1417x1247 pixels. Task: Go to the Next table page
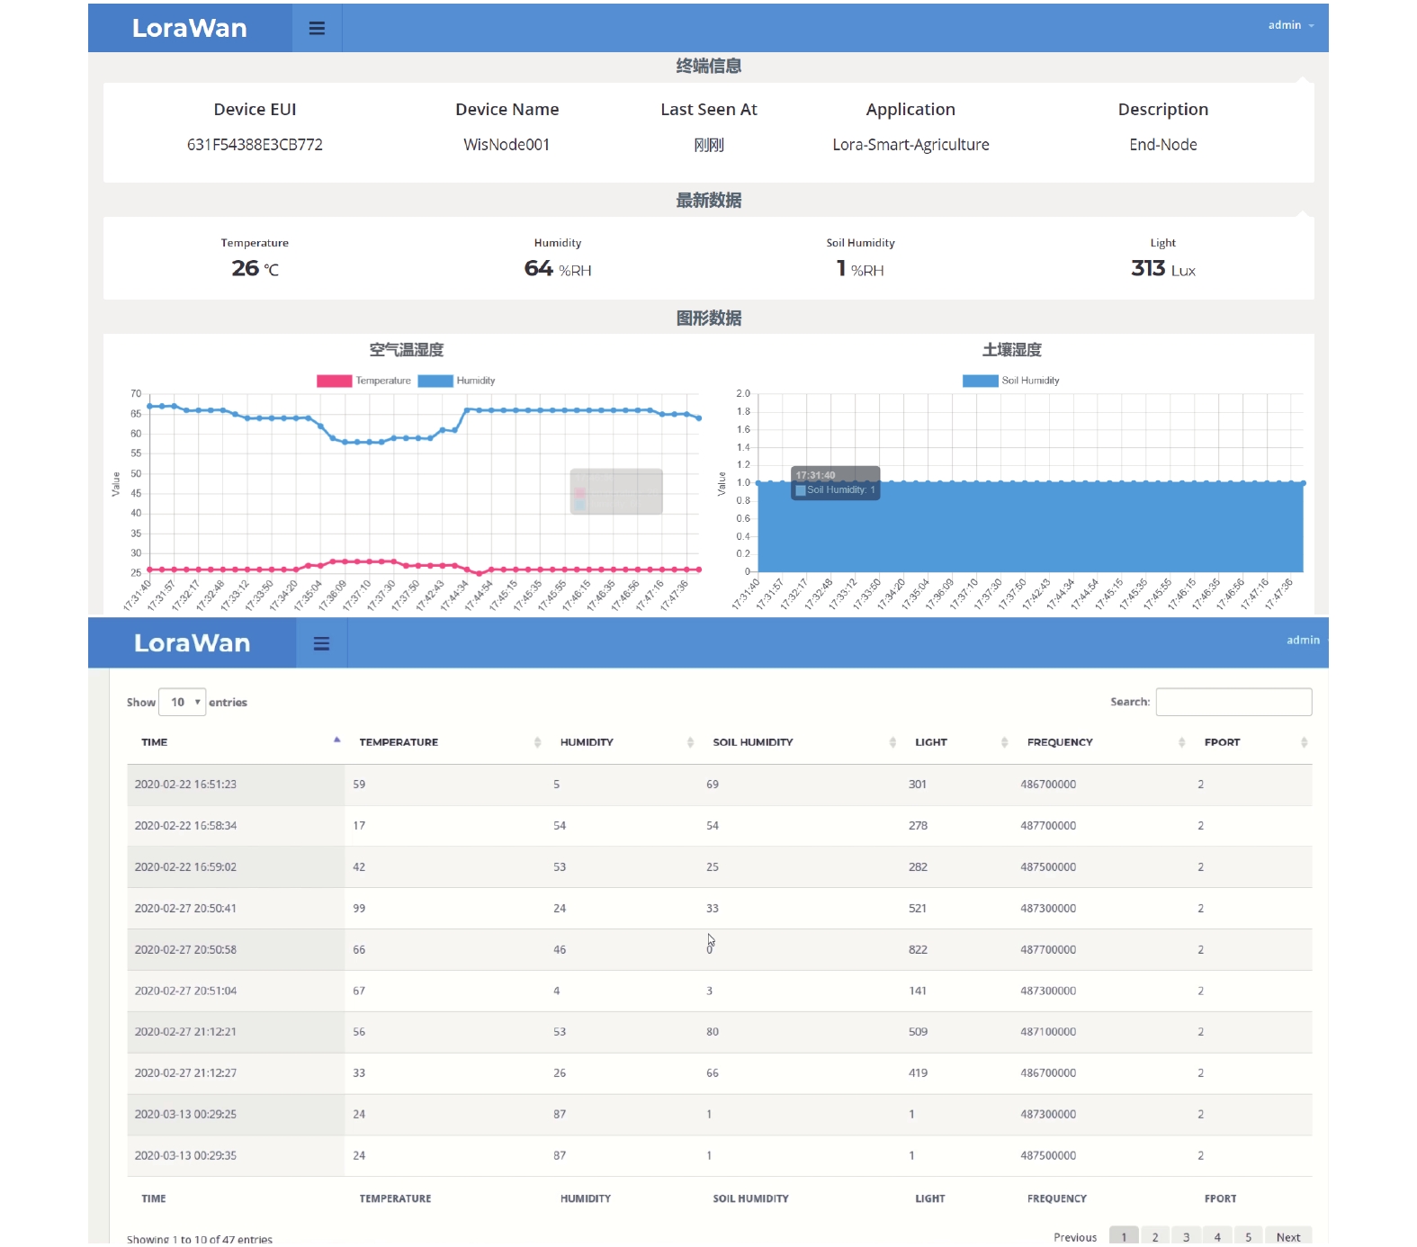point(1288,1236)
